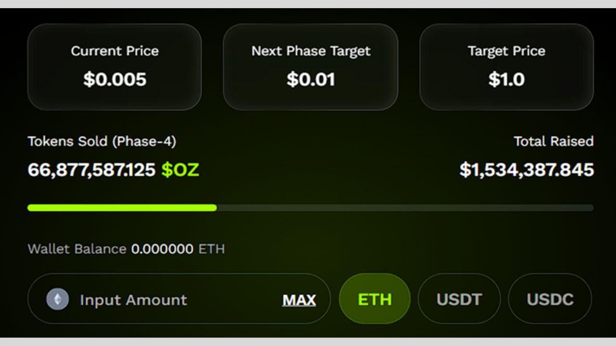Click the Target Price heading

point(506,51)
